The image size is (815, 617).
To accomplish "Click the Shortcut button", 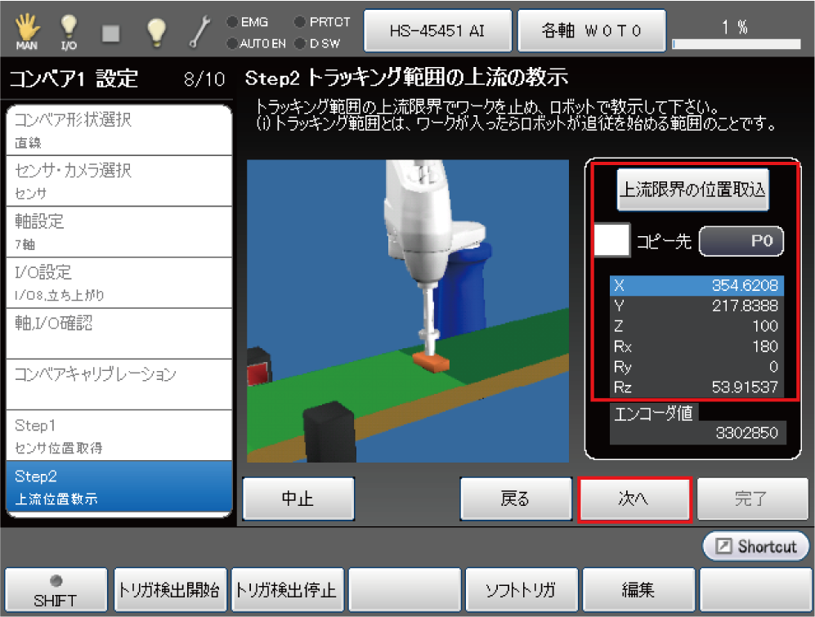I will [755, 546].
